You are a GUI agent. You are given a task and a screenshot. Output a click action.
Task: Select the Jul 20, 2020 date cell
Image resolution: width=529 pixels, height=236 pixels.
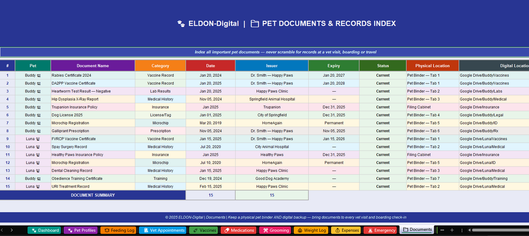211,147
